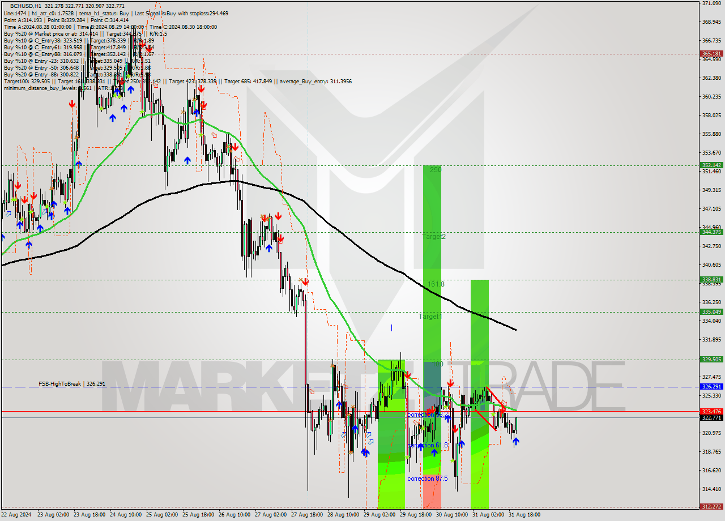Click the 329.505 green price label
This screenshot has width=725, height=521.
[711, 359]
